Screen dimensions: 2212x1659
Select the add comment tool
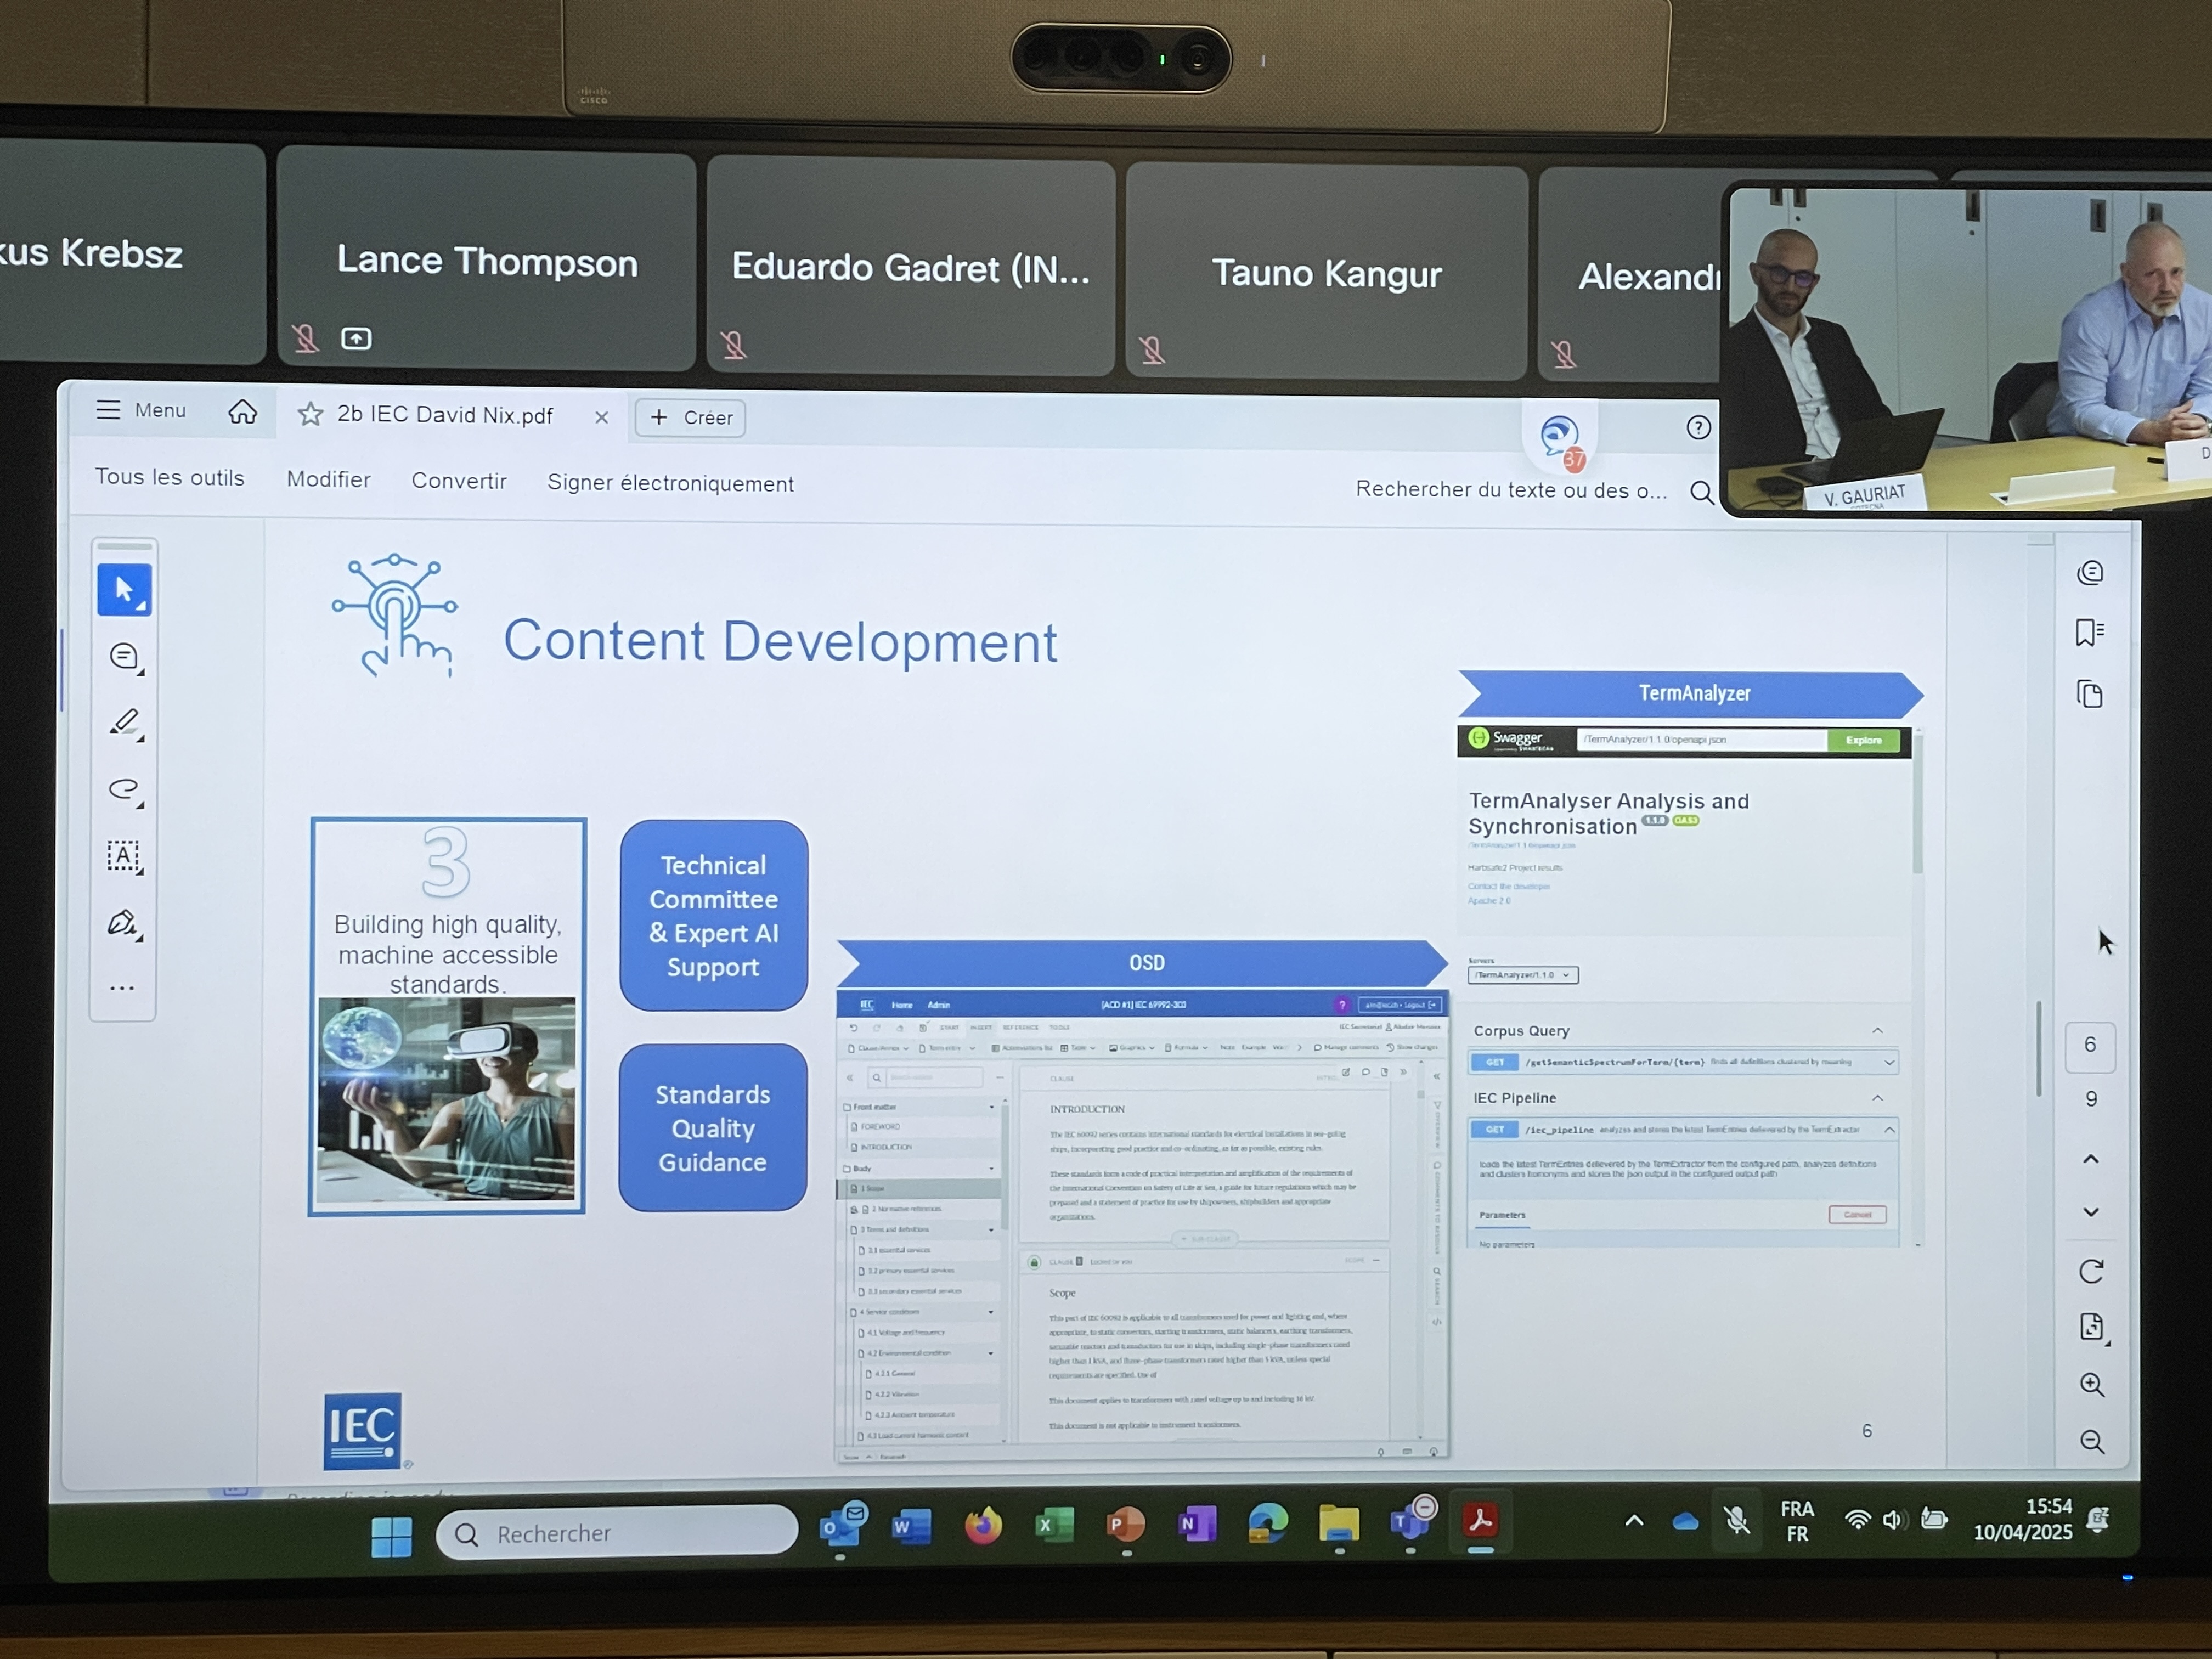[x=124, y=657]
